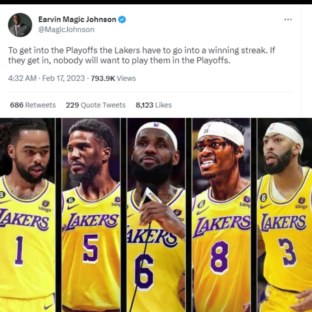312x312 pixels.
Task: Show the 8,123 Likes list
Action: [154, 105]
